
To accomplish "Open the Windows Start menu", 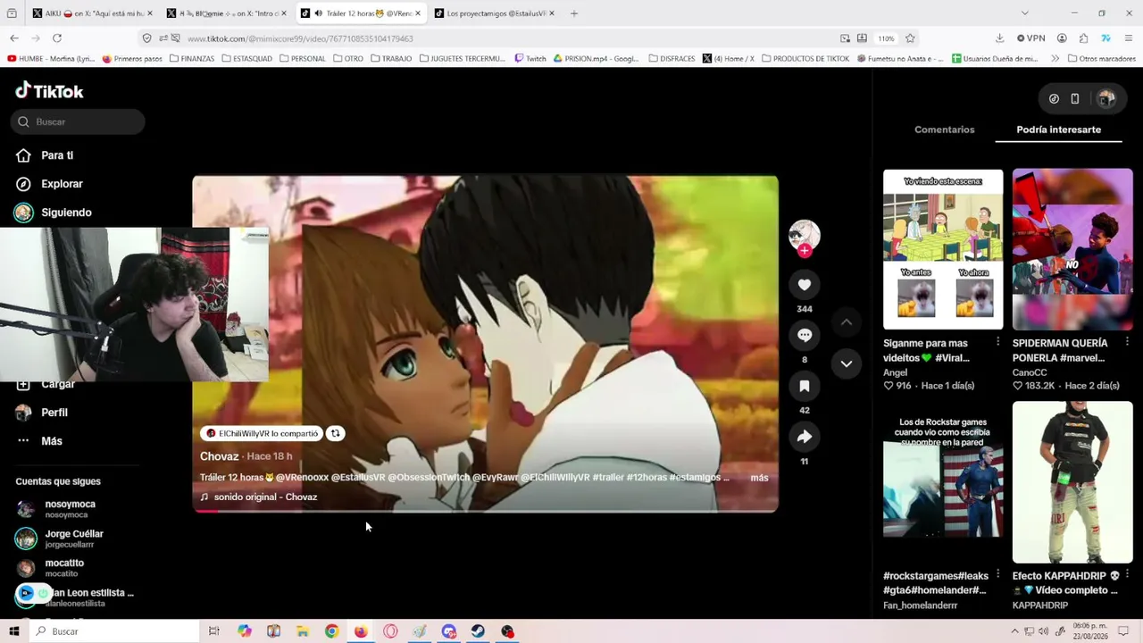I will pos(13,631).
